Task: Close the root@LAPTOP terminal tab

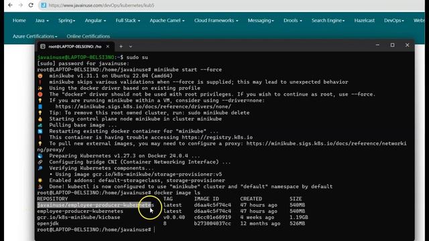Action: (x=108, y=46)
